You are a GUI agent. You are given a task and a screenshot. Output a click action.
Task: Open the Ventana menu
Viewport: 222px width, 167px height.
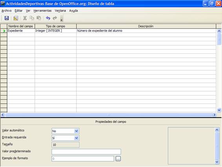[60, 11]
